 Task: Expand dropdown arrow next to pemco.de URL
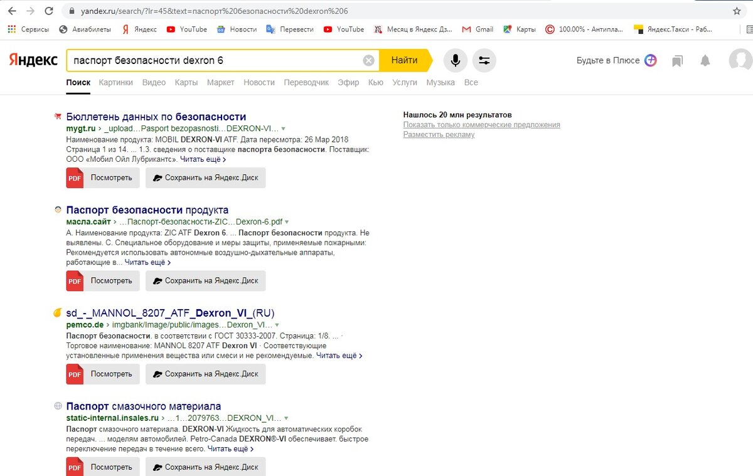(x=277, y=325)
